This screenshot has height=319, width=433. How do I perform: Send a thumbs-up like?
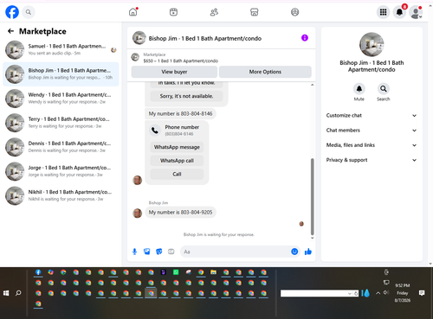click(308, 252)
